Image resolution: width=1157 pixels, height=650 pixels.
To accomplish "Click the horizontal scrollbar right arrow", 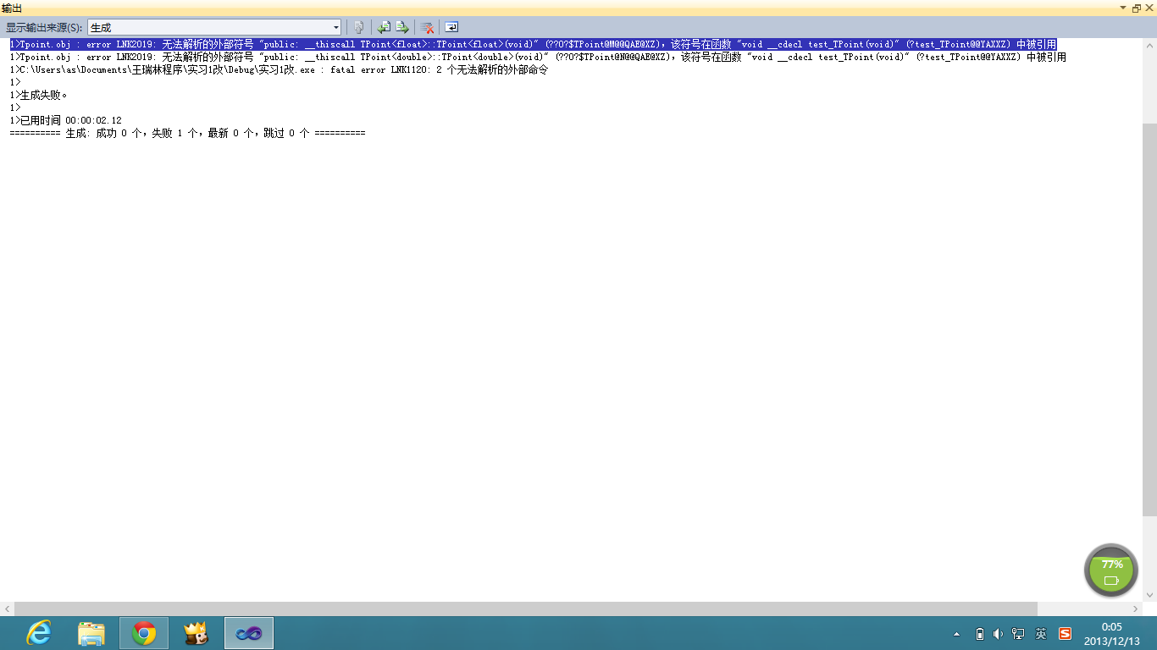I will (x=1136, y=609).
